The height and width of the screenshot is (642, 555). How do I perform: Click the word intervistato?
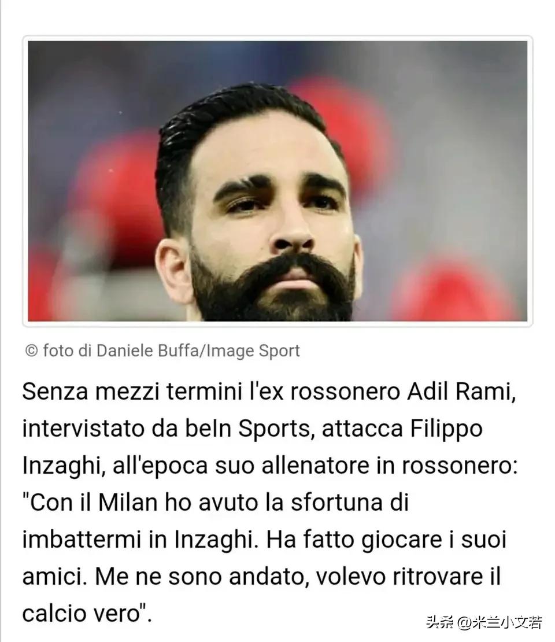83,429
